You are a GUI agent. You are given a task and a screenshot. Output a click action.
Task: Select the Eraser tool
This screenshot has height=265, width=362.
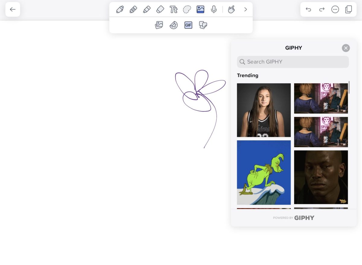pos(160,9)
